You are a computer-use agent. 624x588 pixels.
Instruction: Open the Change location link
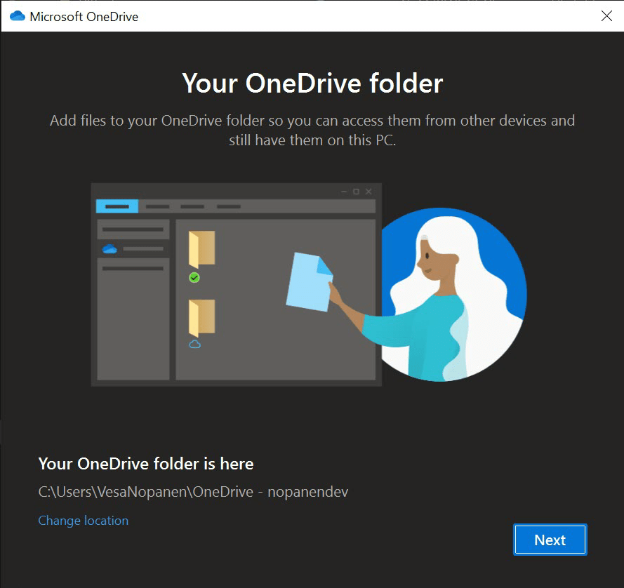pos(83,521)
